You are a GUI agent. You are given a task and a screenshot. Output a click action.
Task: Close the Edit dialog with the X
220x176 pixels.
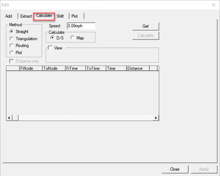coord(213,5)
